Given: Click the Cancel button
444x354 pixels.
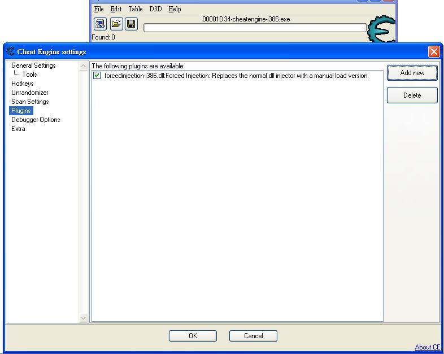Looking at the screenshot, I should 253,336.
